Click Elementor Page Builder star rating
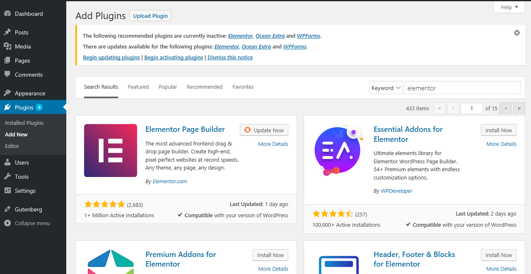 pyautogui.click(x=104, y=204)
